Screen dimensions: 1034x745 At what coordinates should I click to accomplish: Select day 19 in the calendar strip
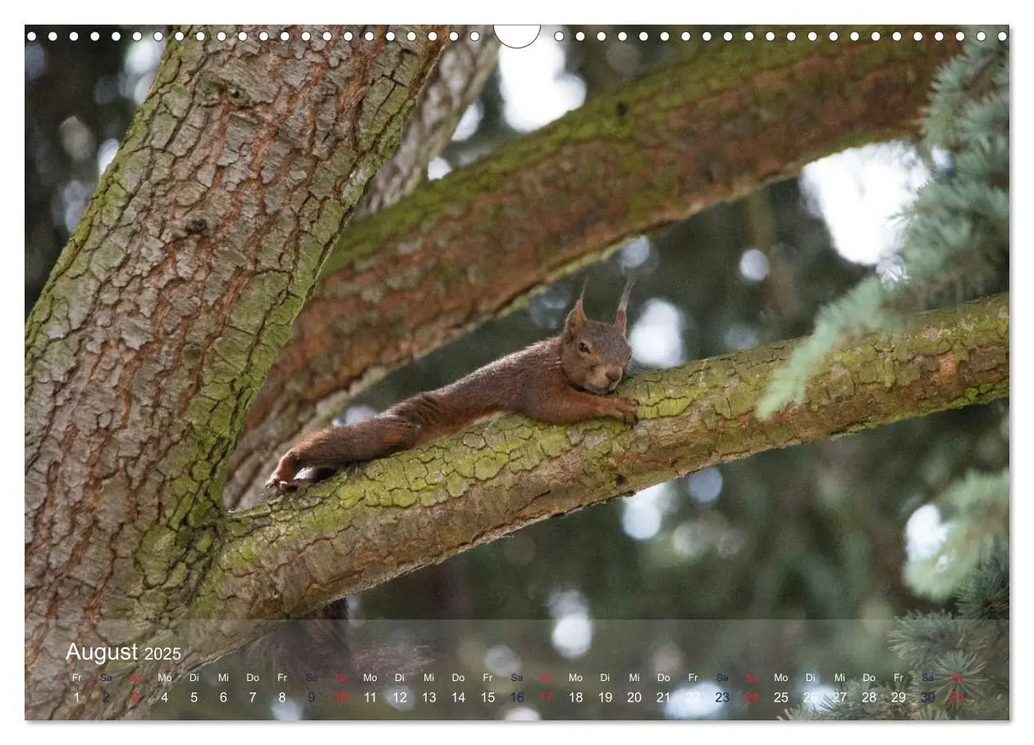pyautogui.click(x=605, y=697)
